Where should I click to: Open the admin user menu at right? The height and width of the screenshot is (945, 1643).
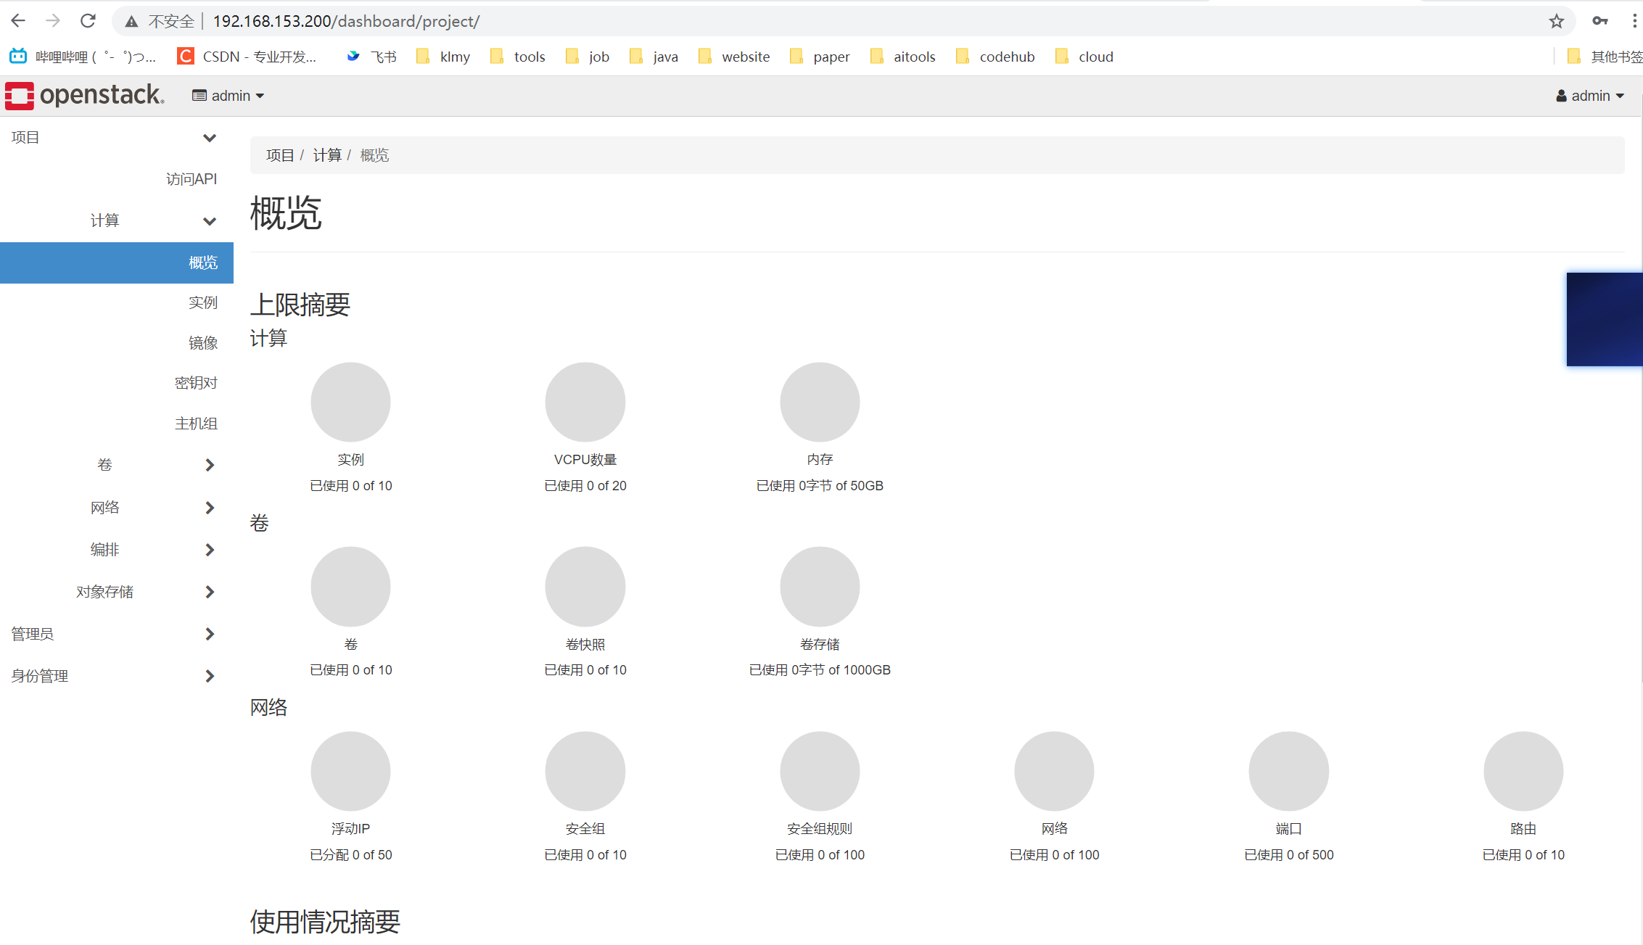click(x=1589, y=96)
